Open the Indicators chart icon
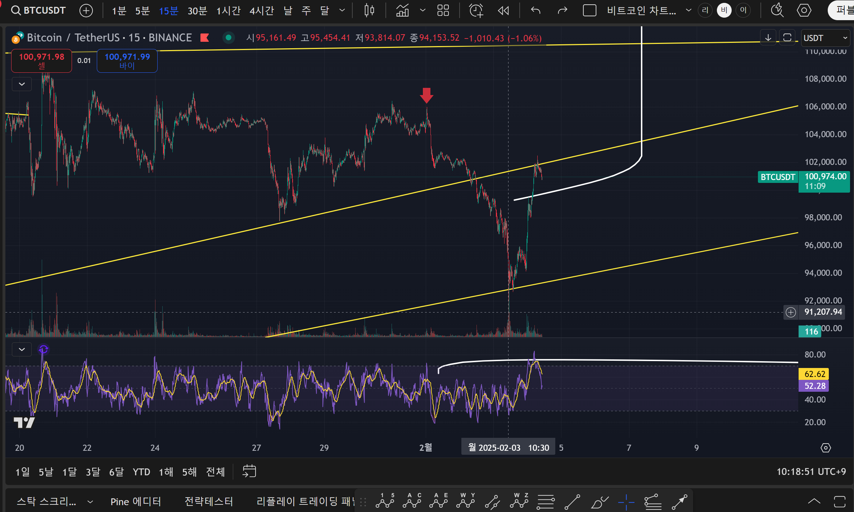This screenshot has width=854, height=512. coord(403,10)
